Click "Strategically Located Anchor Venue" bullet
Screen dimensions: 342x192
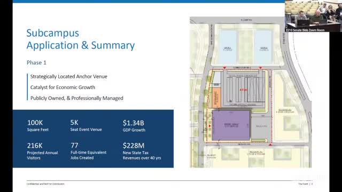(69, 76)
